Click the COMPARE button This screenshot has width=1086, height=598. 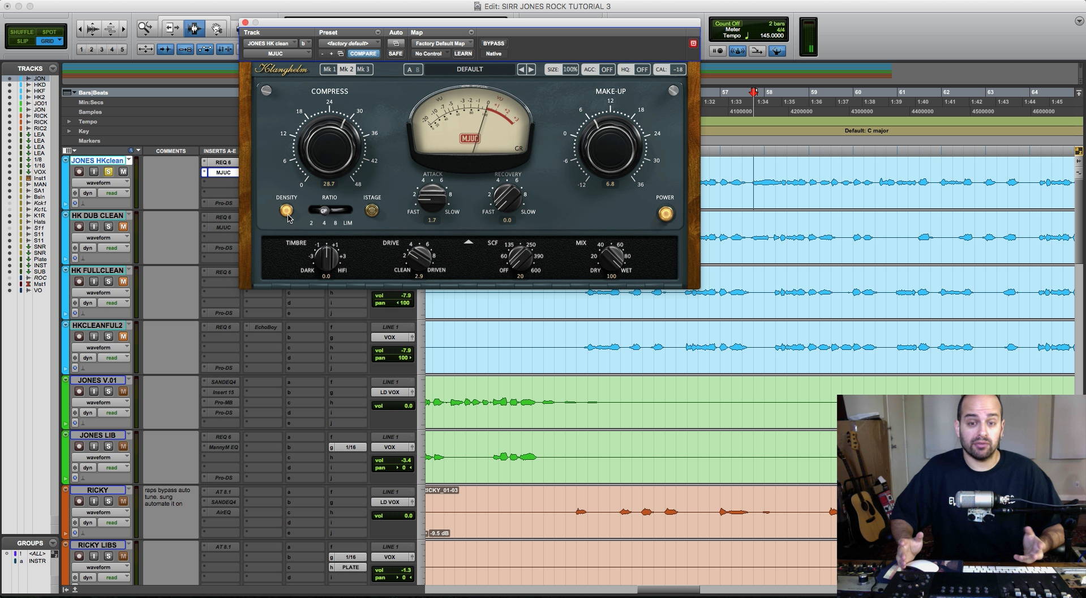(363, 54)
